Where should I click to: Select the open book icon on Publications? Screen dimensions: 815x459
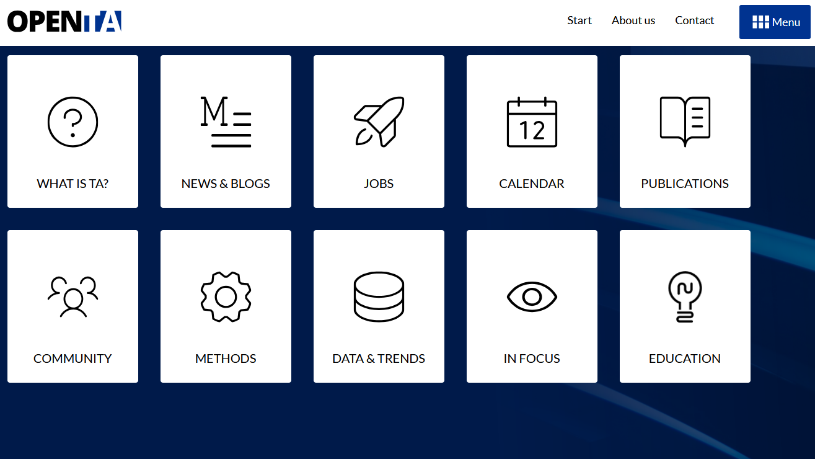pyautogui.click(x=685, y=121)
